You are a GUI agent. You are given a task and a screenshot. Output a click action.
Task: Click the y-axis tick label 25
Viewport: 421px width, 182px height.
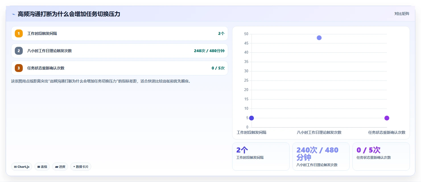pos(246,81)
